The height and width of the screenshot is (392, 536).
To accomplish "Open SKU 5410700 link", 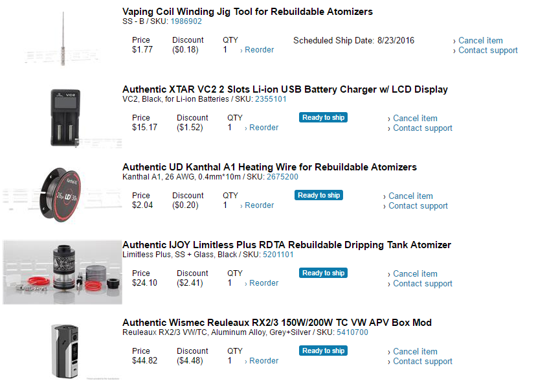I will [x=352, y=332].
